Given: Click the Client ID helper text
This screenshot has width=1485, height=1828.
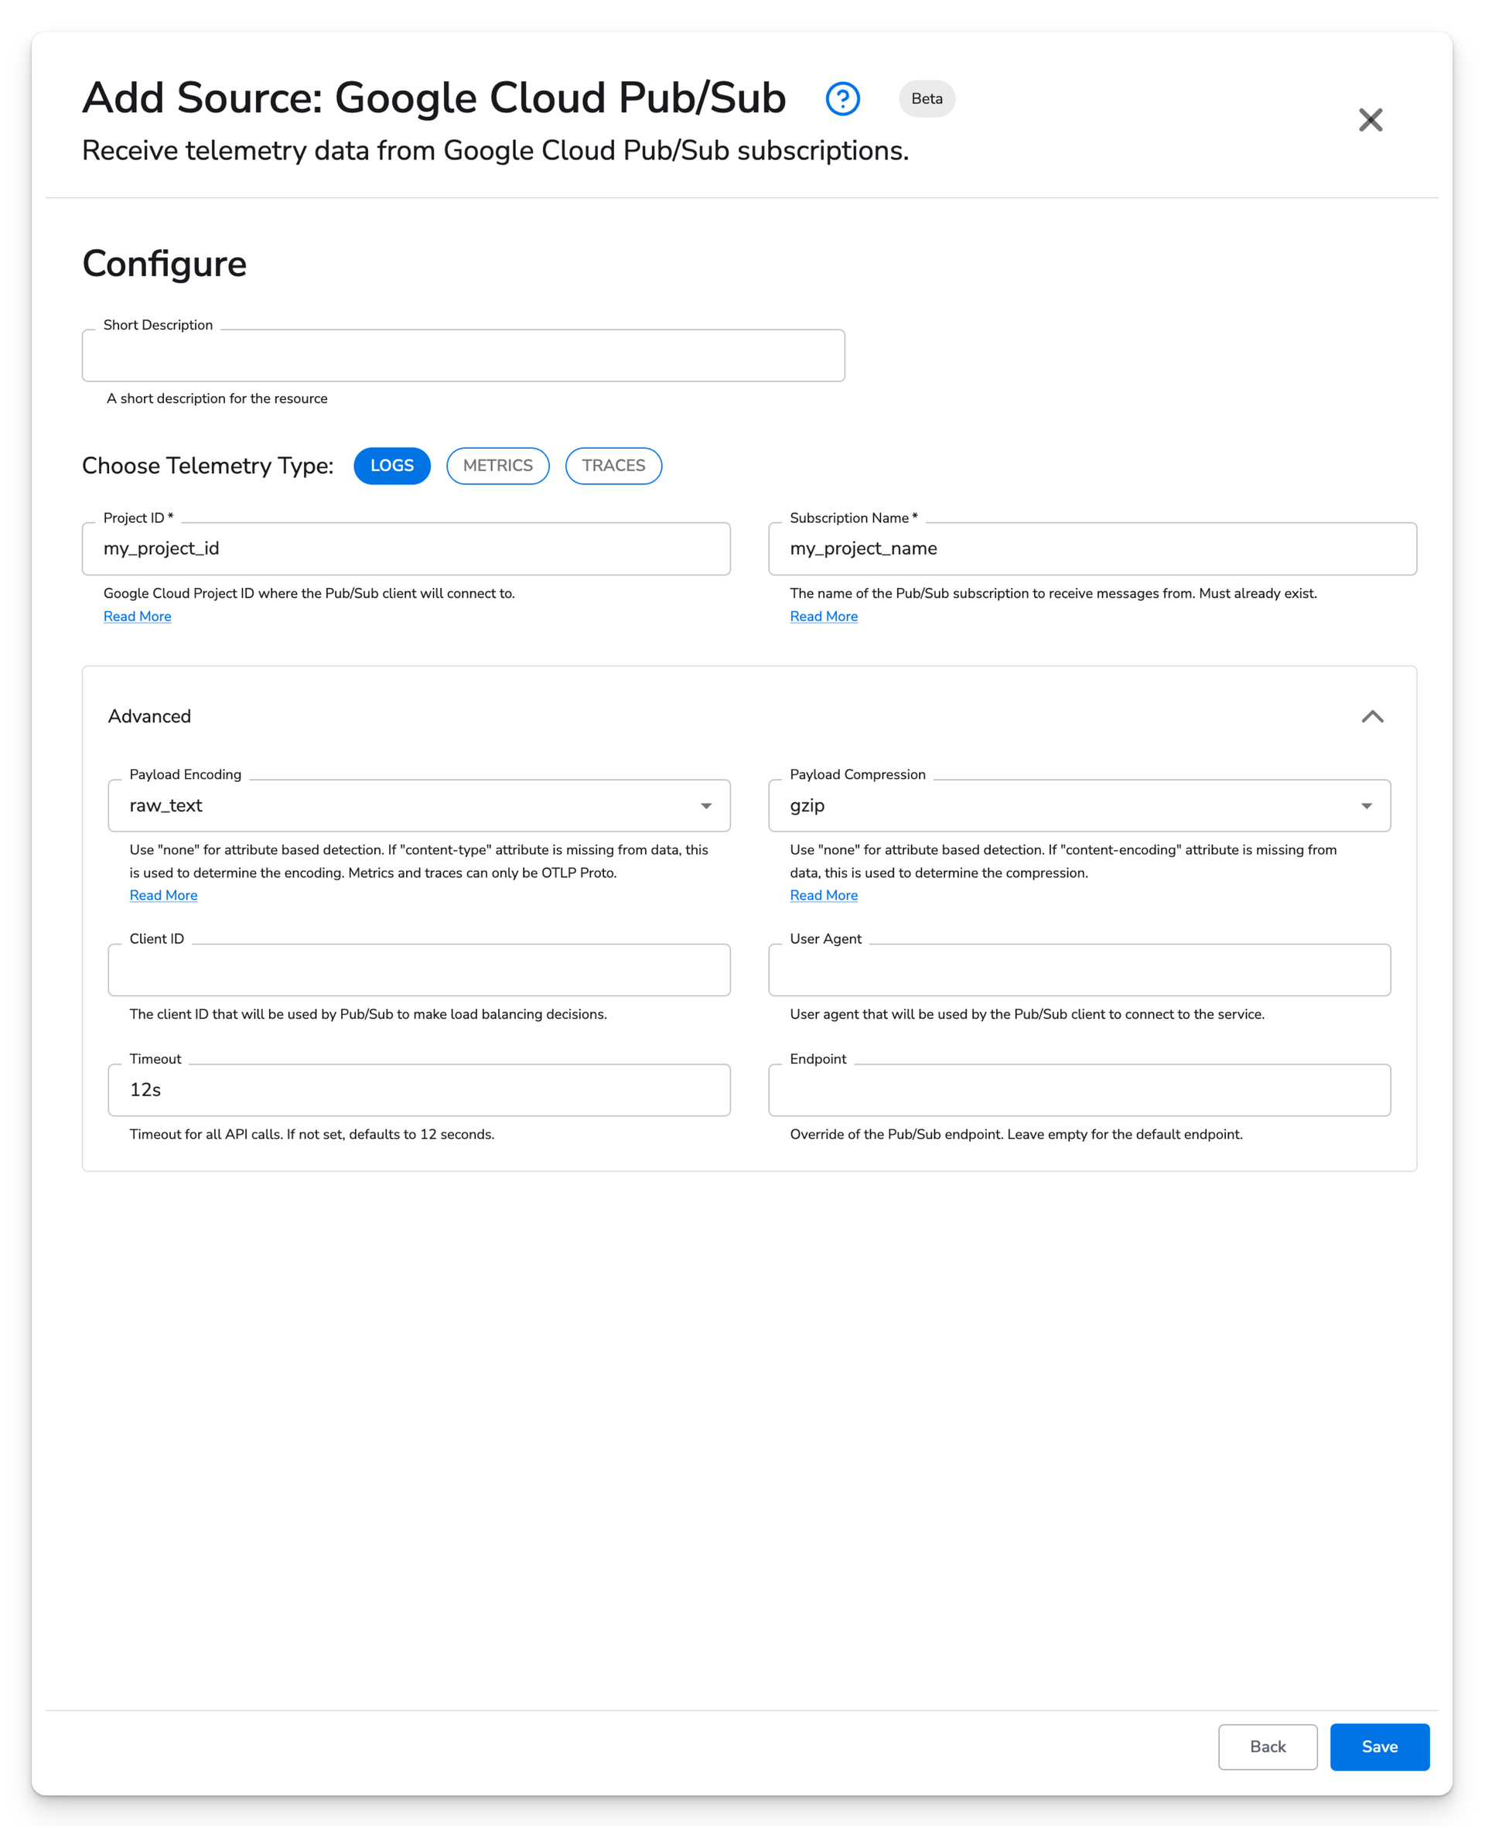Looking at the screenshot, I should [x=368, y=1013].
